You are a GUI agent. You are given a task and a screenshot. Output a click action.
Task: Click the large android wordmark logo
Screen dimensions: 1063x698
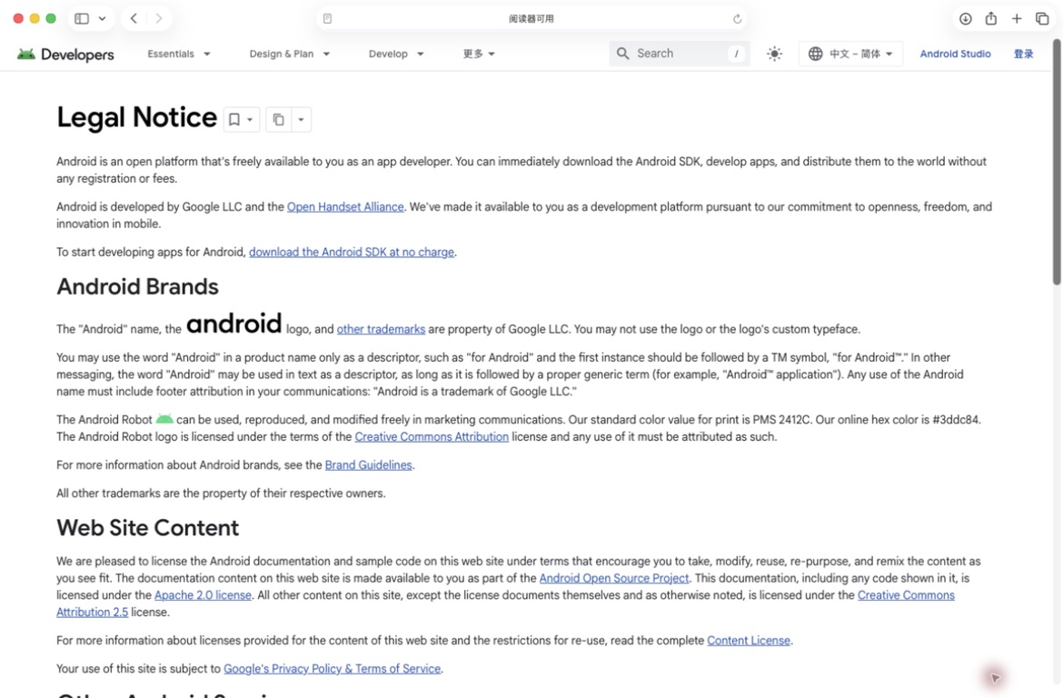tap(233, 324)
